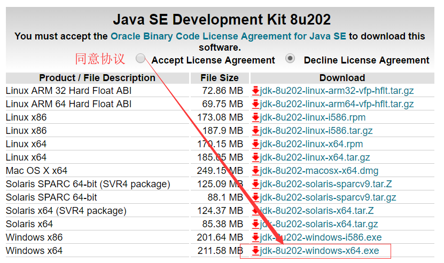Viewport: 444px width, 263px height.
Task: Click the 85.38 MB file size
Action: 223,224
